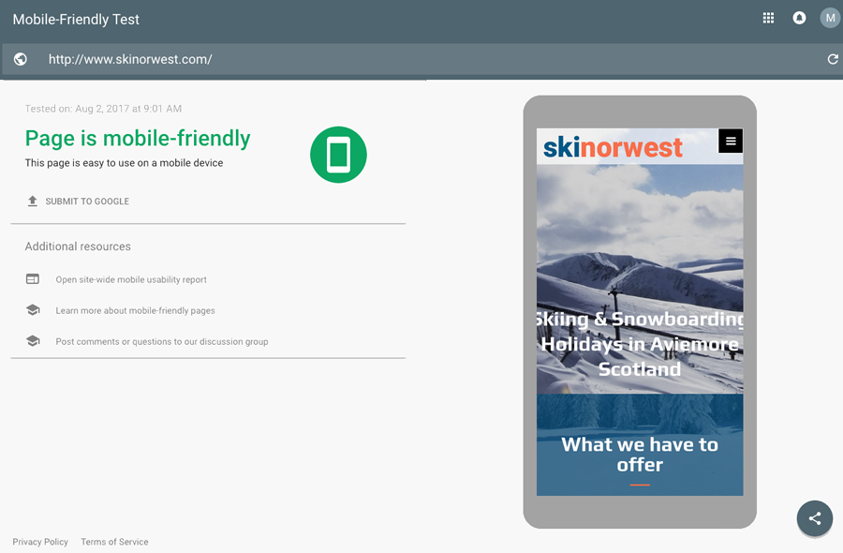This screenshot has width=843, height=553.
Task: Open Post comments or questions to discussion group
Action: coord(162,341)
